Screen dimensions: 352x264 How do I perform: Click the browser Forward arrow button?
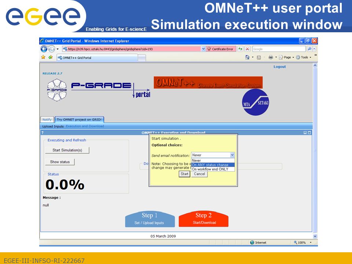[51, 49]
